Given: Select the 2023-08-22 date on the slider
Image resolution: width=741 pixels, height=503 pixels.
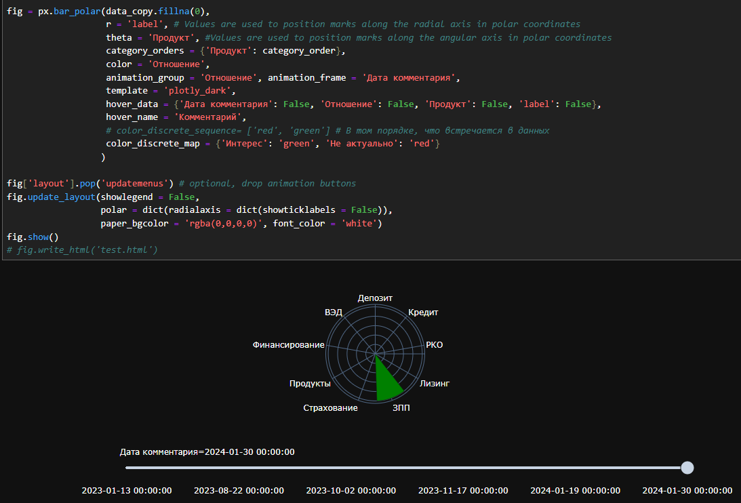Looking at the screenshot, I should click(x=239, y=490).
